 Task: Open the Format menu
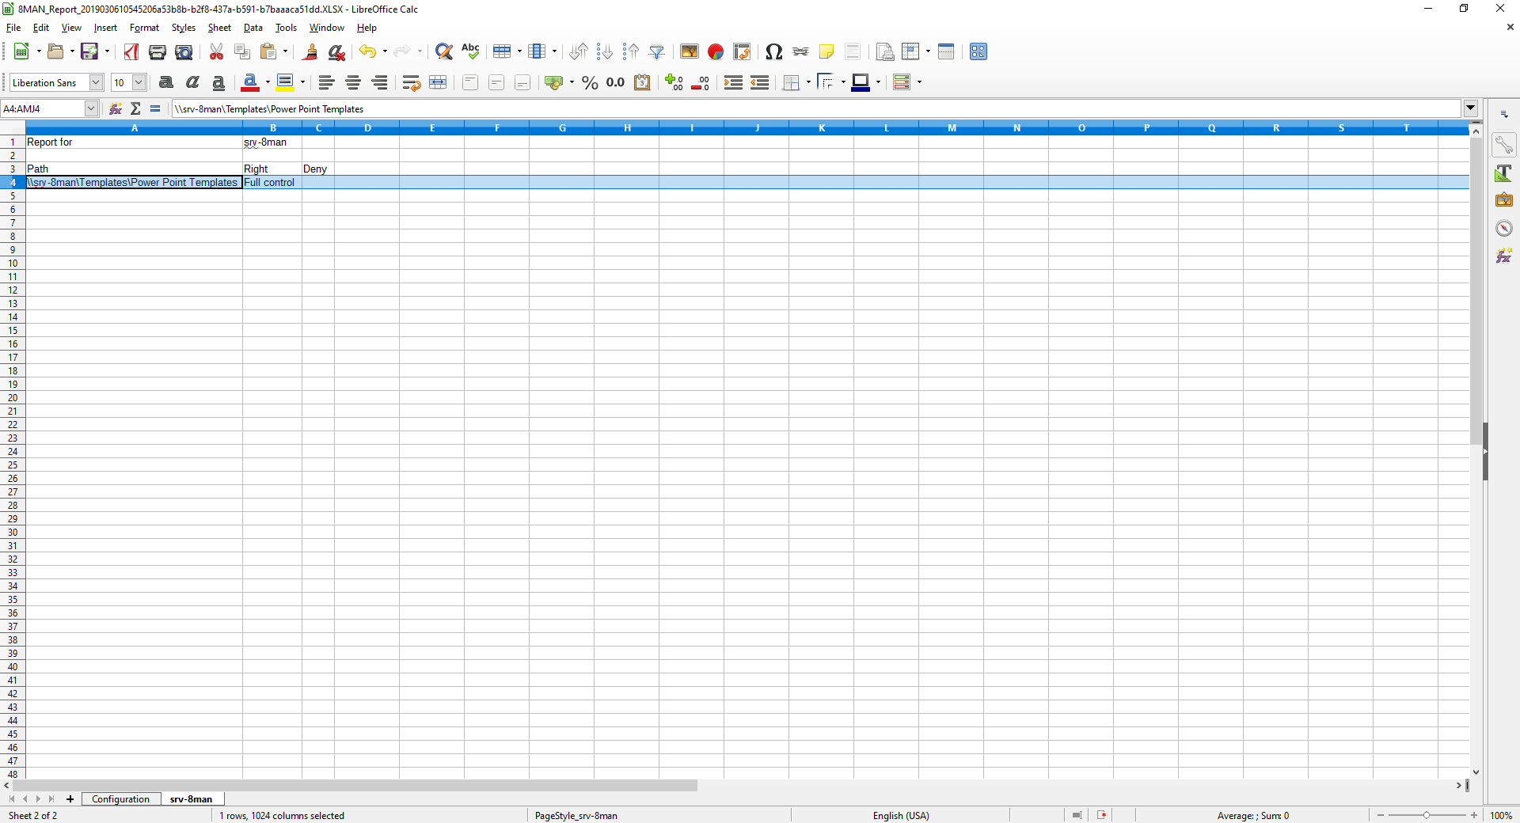pyautogui.click(x=144, y=28)
